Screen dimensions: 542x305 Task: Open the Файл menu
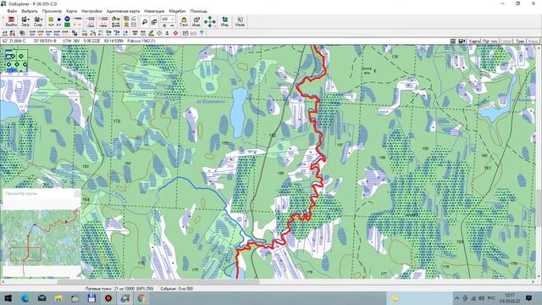coord(12,11)
